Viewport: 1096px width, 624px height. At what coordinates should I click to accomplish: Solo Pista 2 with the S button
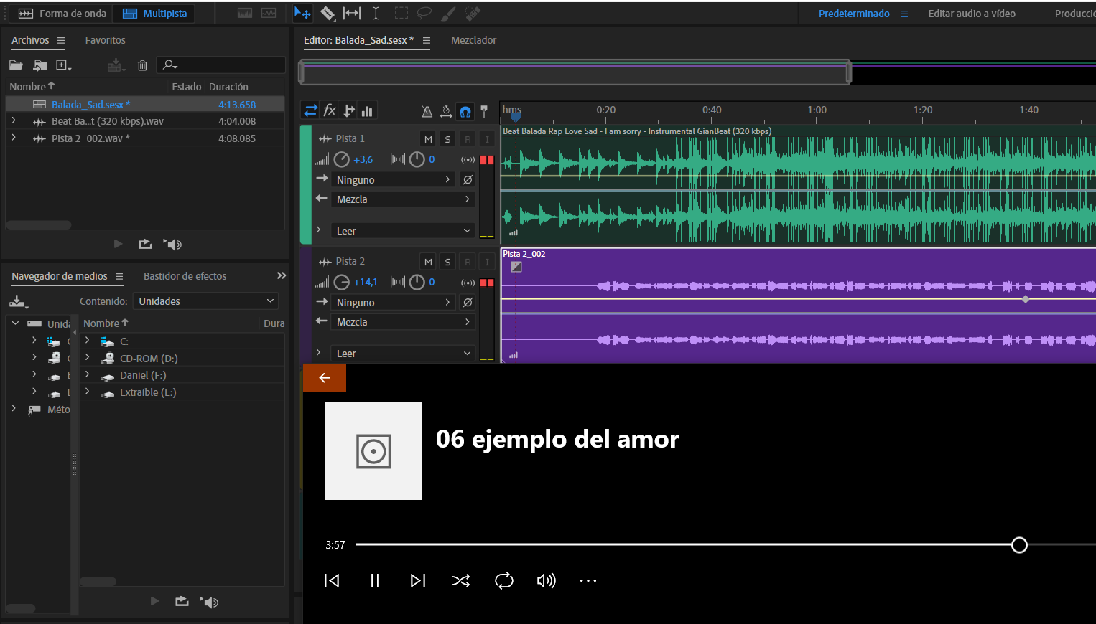448,262
